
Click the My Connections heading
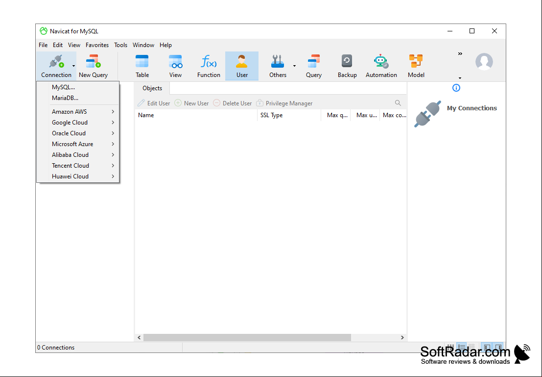click(472, 108)
